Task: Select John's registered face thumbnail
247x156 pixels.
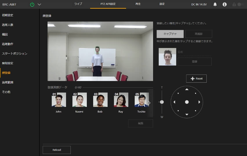Action: (x=59, y=100)
